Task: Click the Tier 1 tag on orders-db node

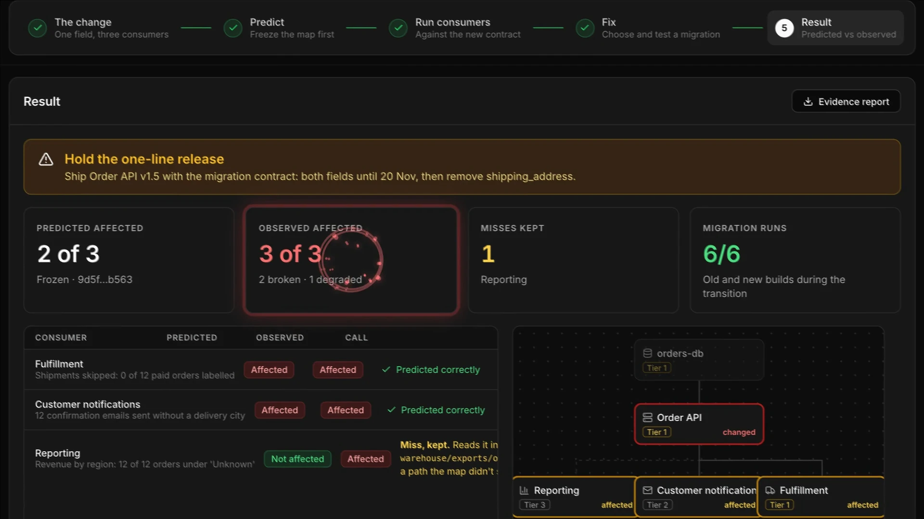Action: pos(657,368)
